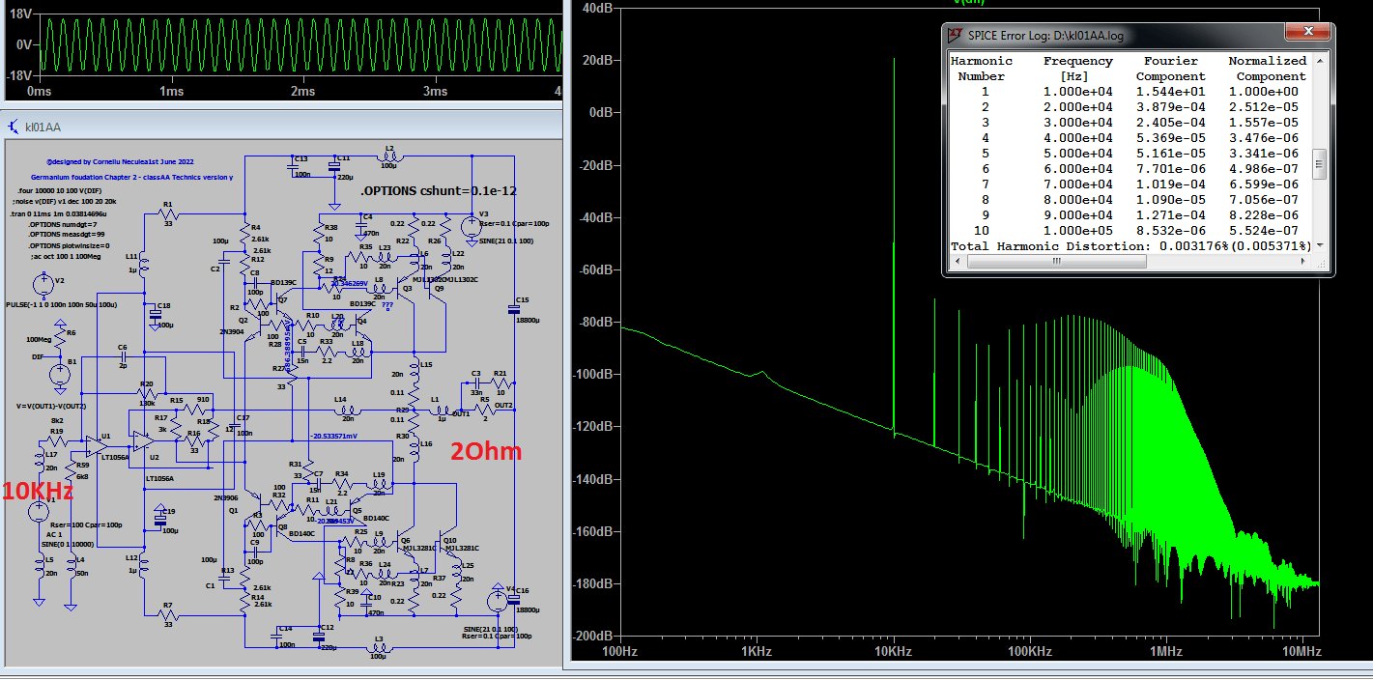Click the V4 supply voltage source symbol
The image size is (1373, 680).
pyautogui.click(x=499, y=601)
